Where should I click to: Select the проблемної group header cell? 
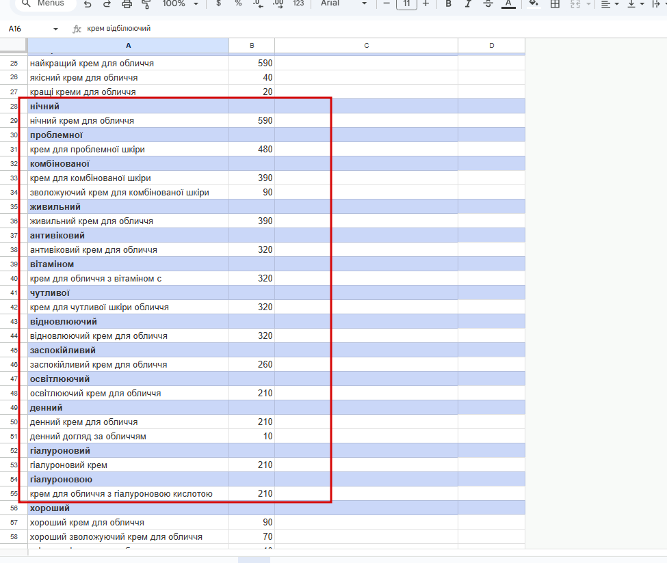click(x=128, y=135)
